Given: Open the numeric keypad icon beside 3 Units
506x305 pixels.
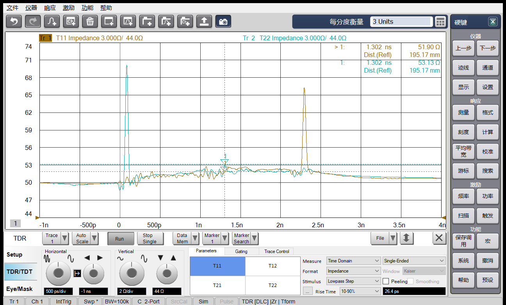Looking at the screenshot, I should 440,22.
